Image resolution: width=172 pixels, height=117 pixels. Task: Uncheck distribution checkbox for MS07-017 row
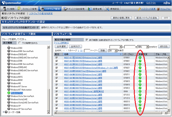click(57, 57)
